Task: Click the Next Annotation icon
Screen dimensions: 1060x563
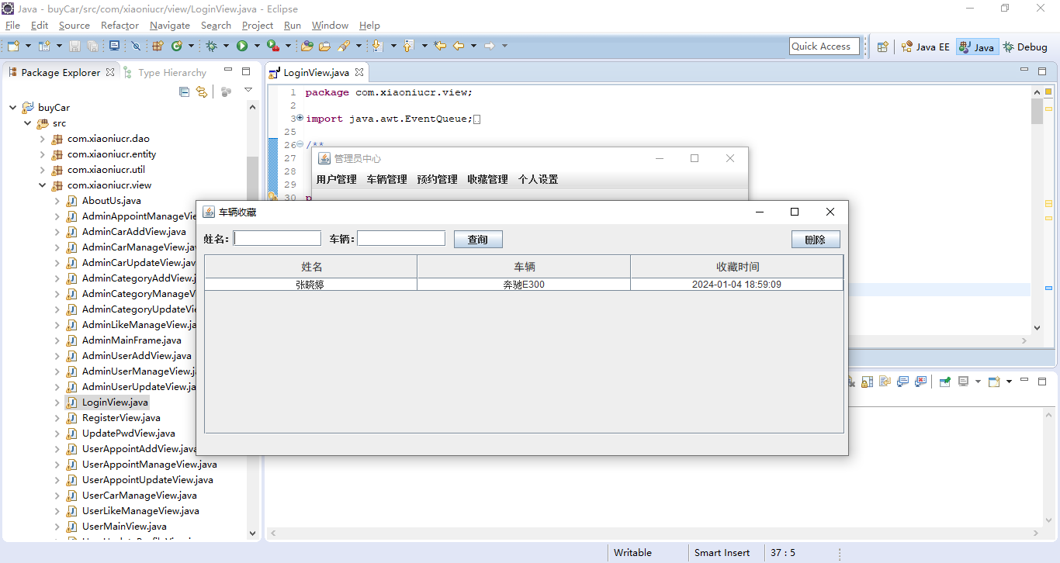Action: 377,46
